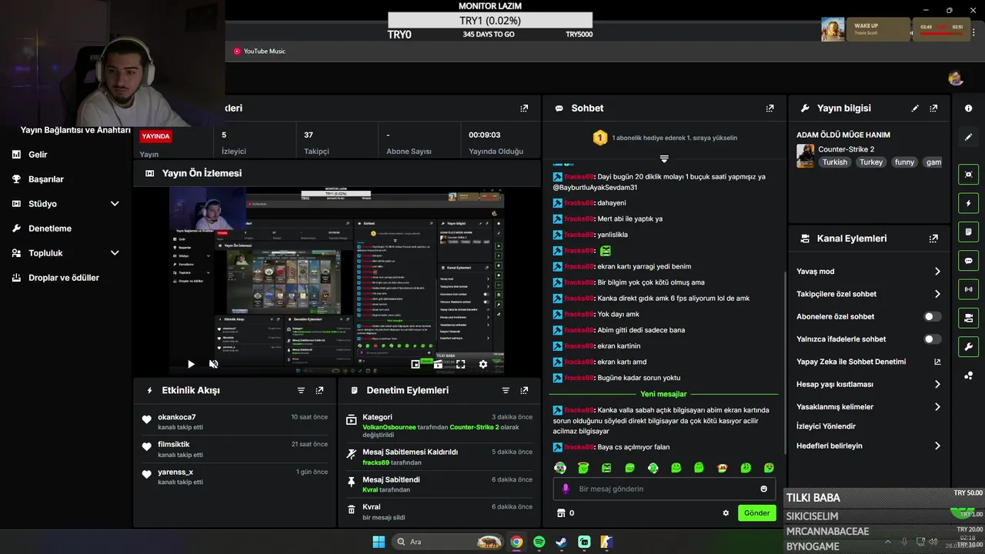Open Spotify from the taskbar

539,542
